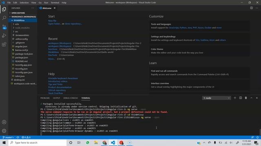Expand the node_modules folder
This screenshot has width=261, height=146.
23,28
